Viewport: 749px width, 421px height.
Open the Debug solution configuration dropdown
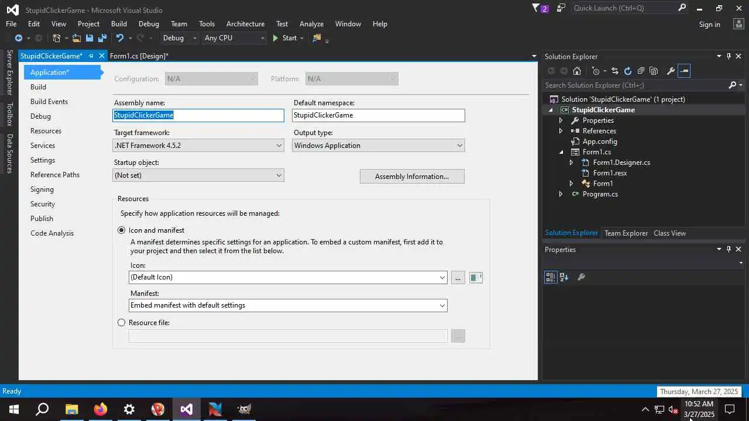[x=180, y=38]
